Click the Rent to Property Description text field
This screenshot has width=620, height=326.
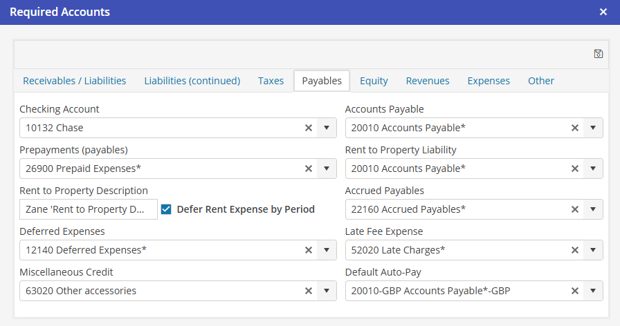tap(89, 209)
